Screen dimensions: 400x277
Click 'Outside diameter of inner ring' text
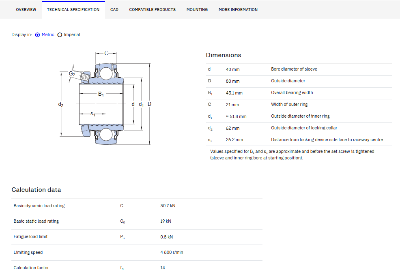(300, 116)
